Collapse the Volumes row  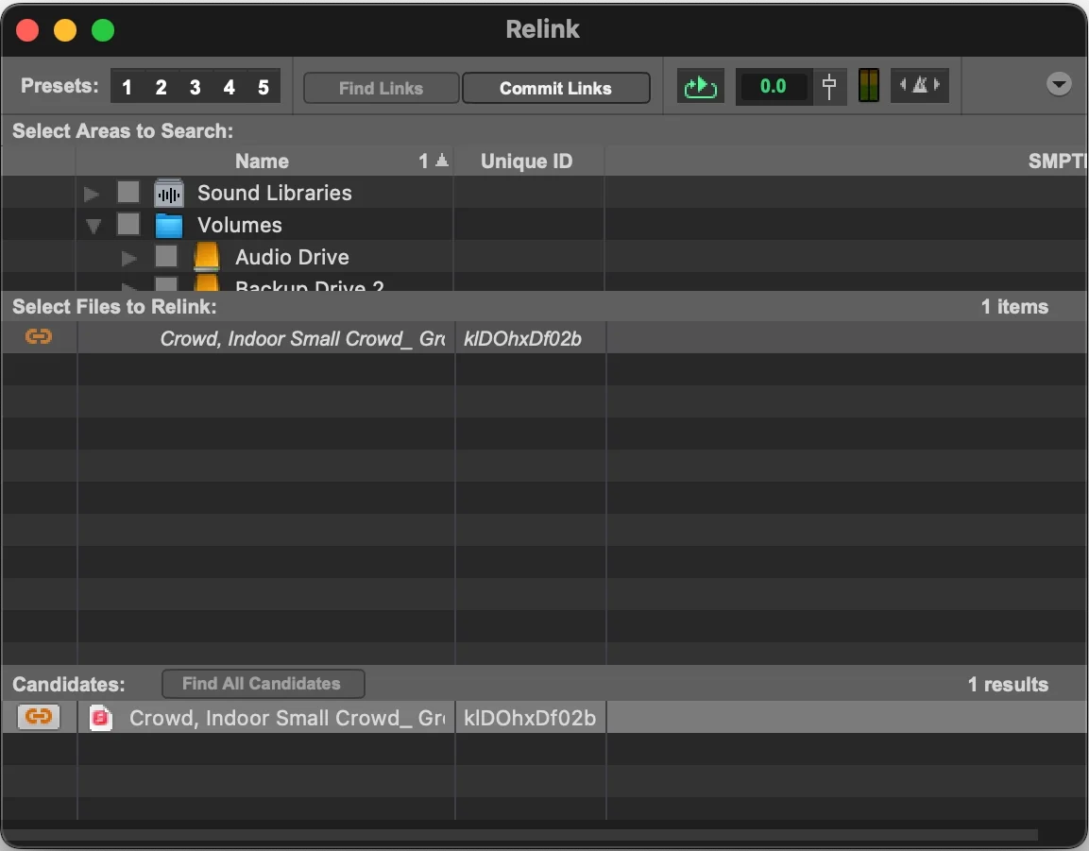(x=94, y=226)
